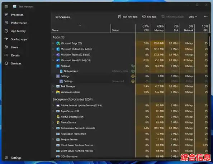The height and width of the screenshot is (164, 213).
Task: Sort by the Disk column header
Action: [x=172, y=28]
